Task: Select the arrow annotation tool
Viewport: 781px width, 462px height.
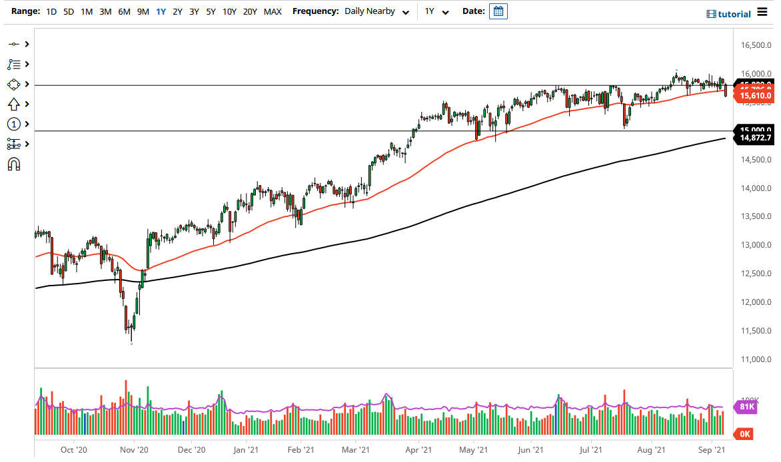Action: (13, 104)
